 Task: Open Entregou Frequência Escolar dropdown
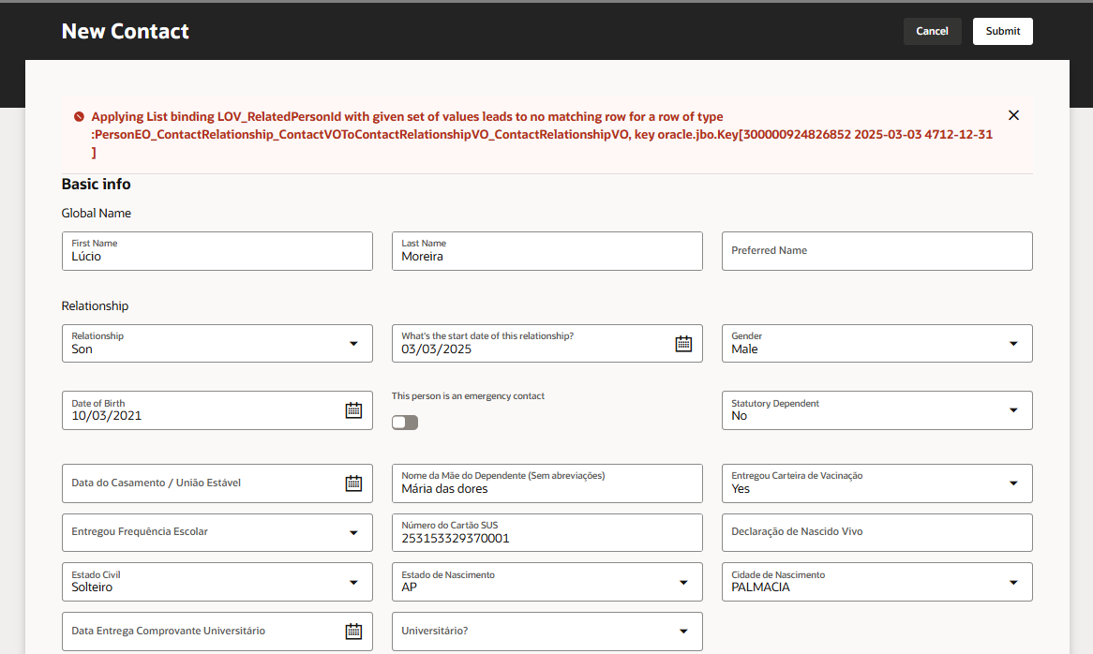pos(353,533)
